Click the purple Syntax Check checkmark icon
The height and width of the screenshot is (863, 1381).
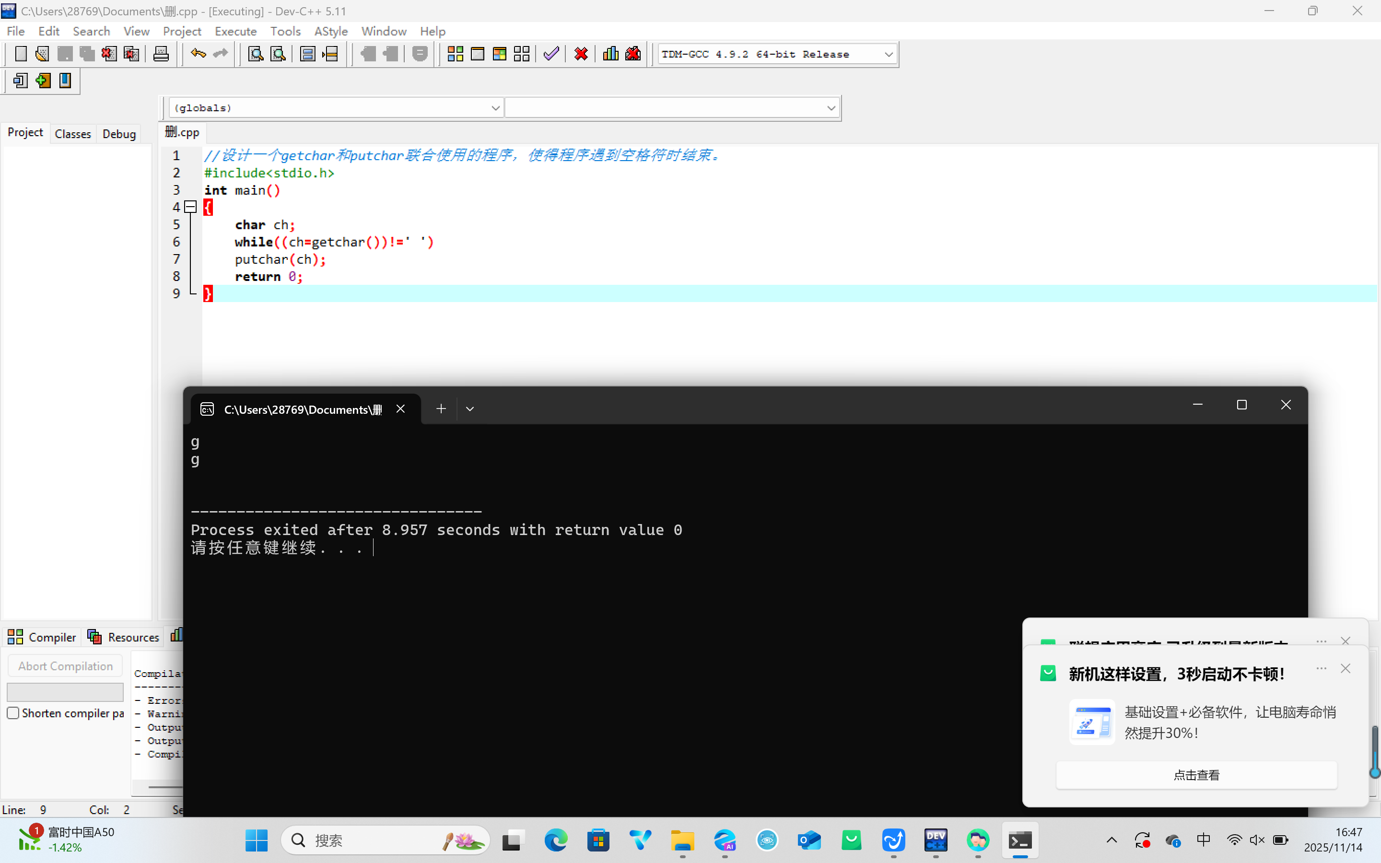(550, 54)
